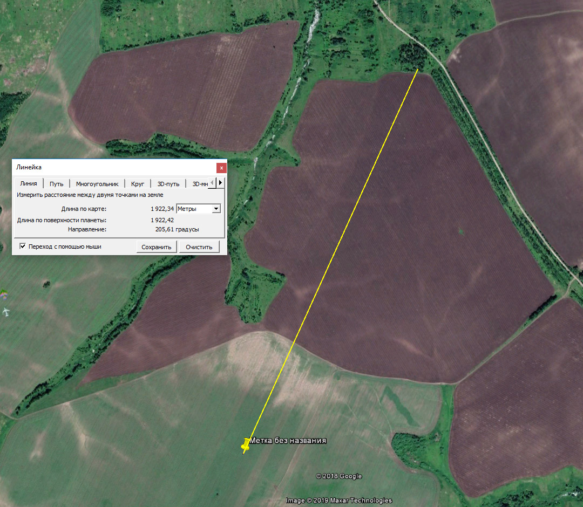Open the Путь tab
Viewport: 583px width, 507px height.
click(x=56, y=184)
